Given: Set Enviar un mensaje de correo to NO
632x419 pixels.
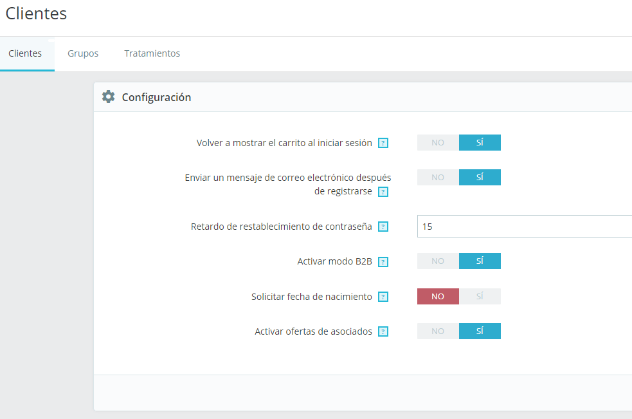Looking at the screenshot, I should [x=438, y=177].
